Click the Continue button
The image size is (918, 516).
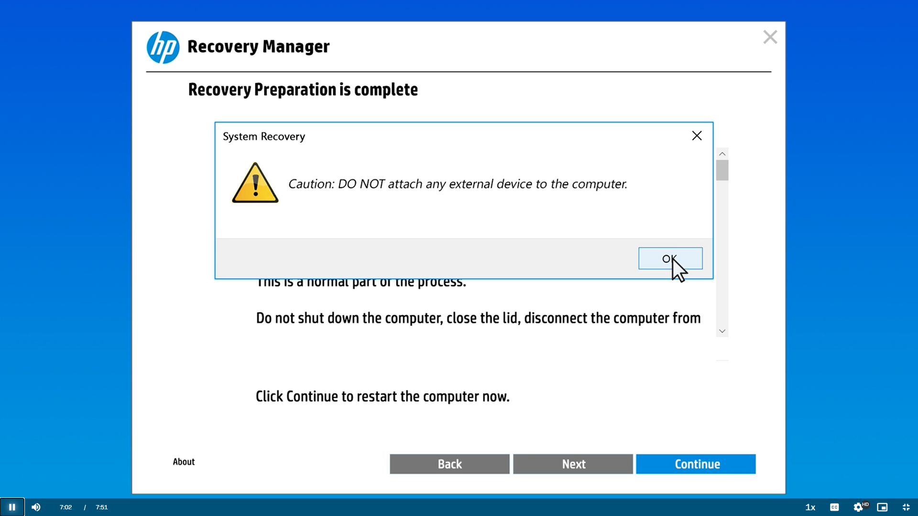[696, 464]
